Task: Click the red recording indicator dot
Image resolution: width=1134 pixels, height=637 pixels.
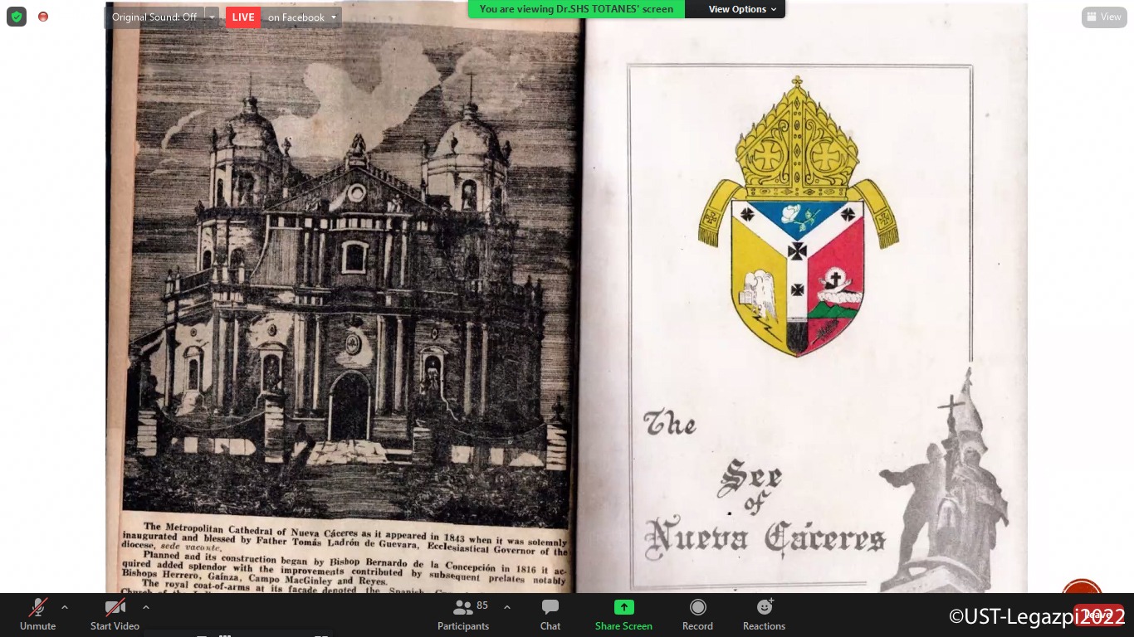Action: click(x=43, y=17)
